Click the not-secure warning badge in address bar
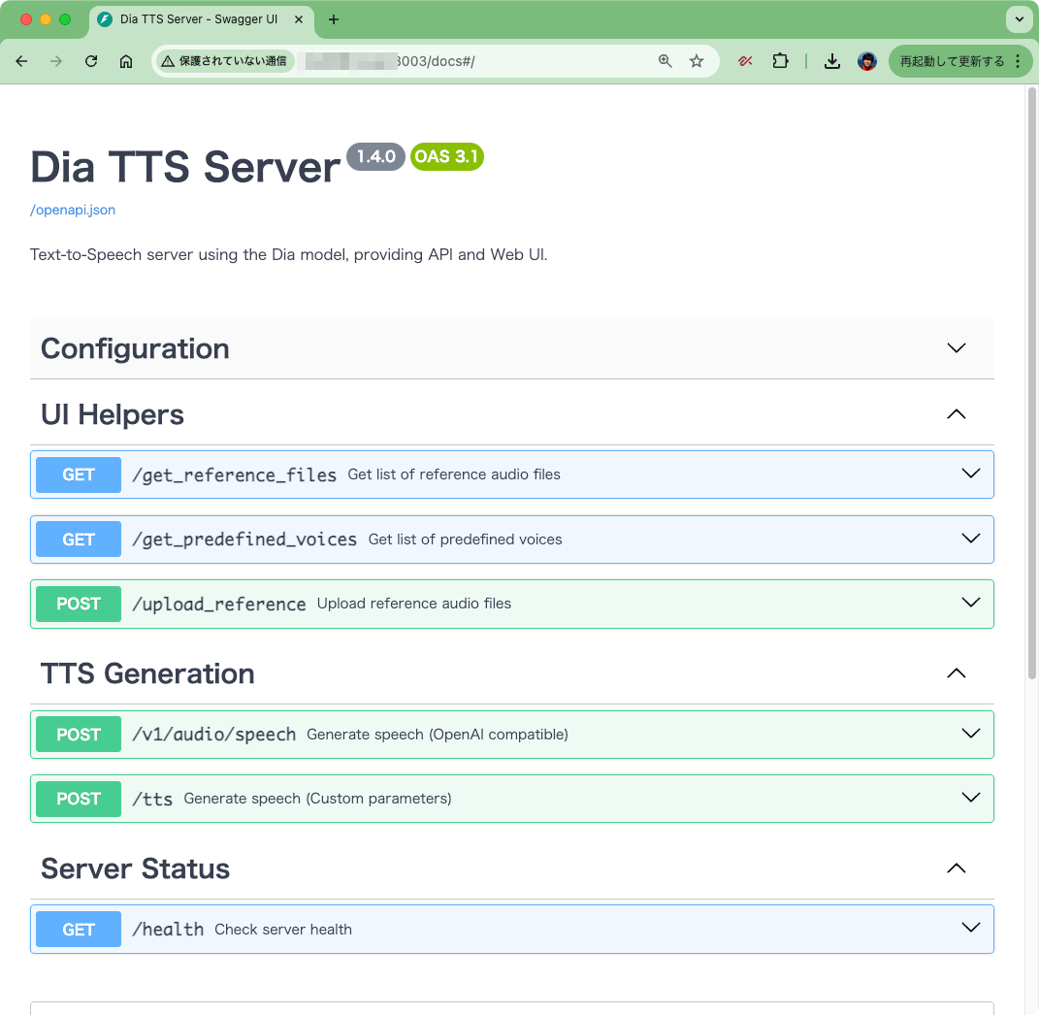This screenshot has height=1015, width=1039. 225,61
